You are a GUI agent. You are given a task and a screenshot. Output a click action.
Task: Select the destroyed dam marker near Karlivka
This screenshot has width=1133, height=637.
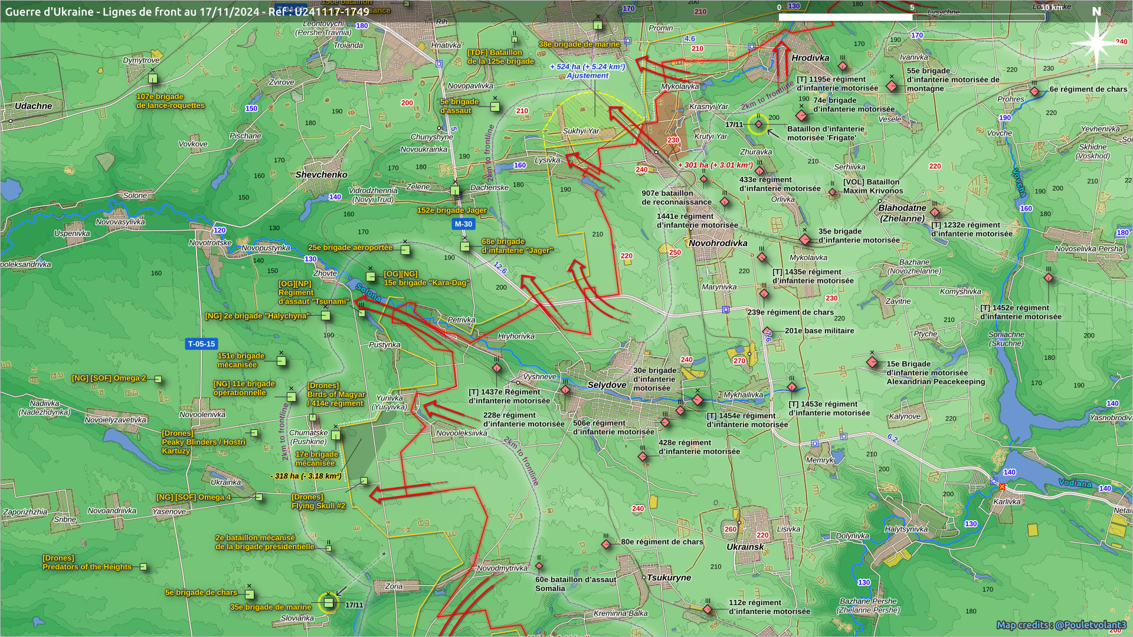point(1001,487)
